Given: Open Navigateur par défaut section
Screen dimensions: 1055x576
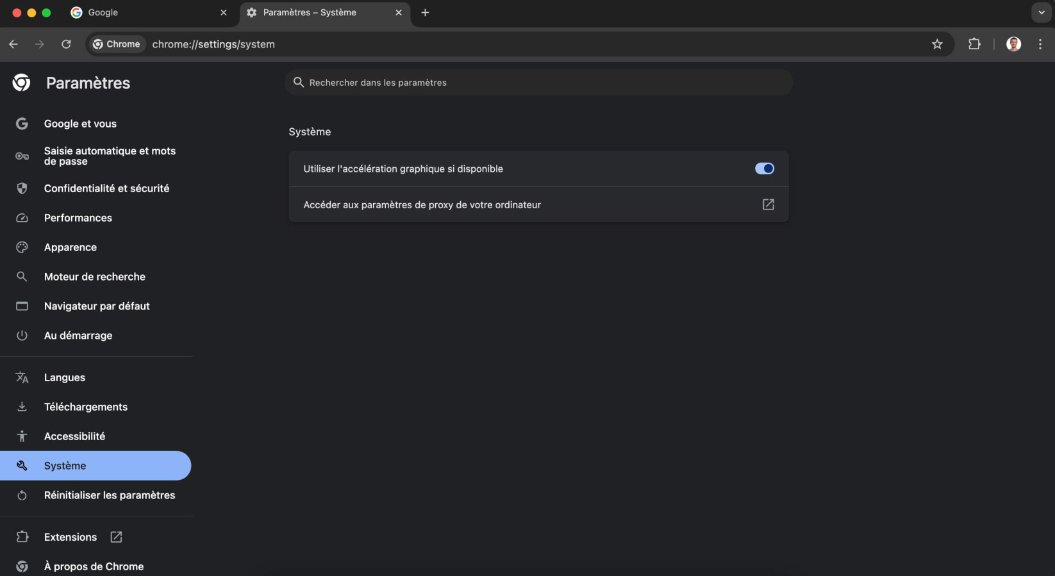Looking at the screenshot, I should (x=96, y=306).
